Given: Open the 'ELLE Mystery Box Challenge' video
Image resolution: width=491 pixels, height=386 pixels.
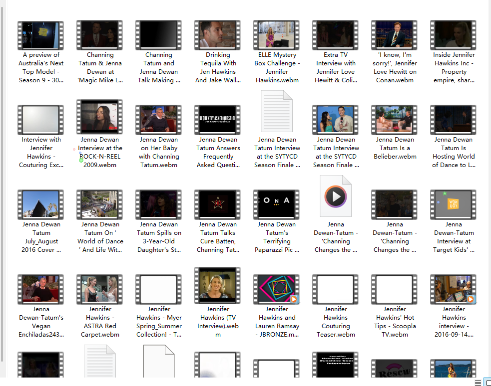Looking at the screenshot, I should point(276,34).
